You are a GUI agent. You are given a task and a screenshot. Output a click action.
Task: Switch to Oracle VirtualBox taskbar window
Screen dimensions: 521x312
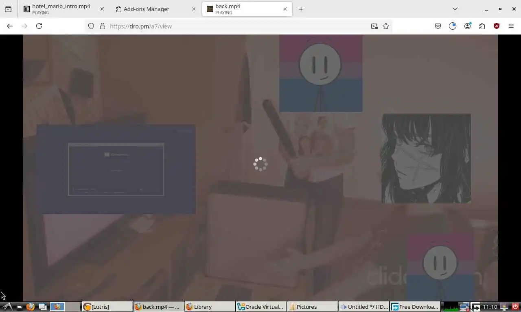(261, 307)
